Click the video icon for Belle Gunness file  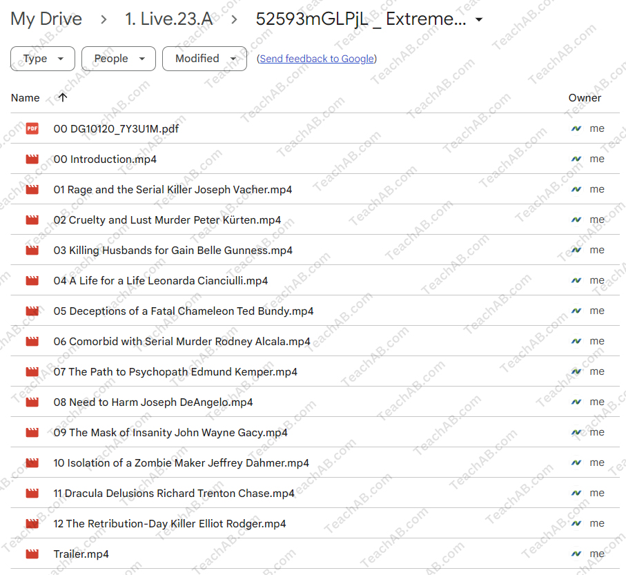(32, 250)
